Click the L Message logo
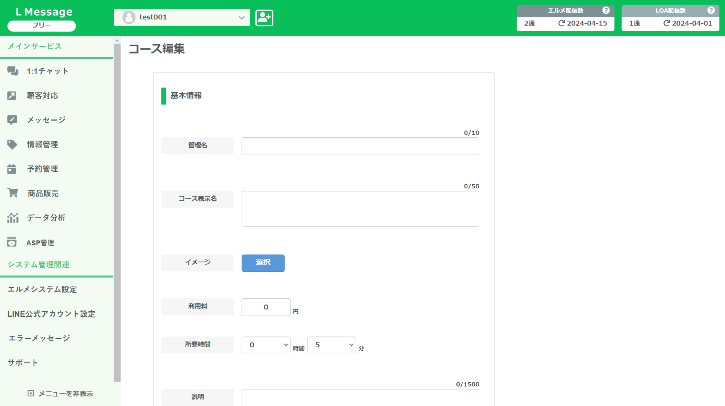 44,12
